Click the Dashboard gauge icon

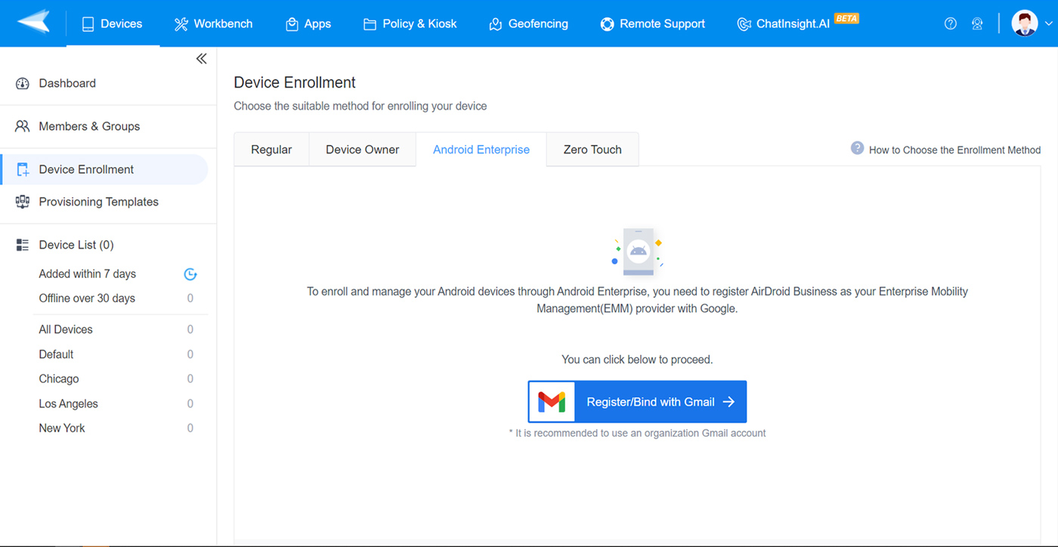[23, 84]
